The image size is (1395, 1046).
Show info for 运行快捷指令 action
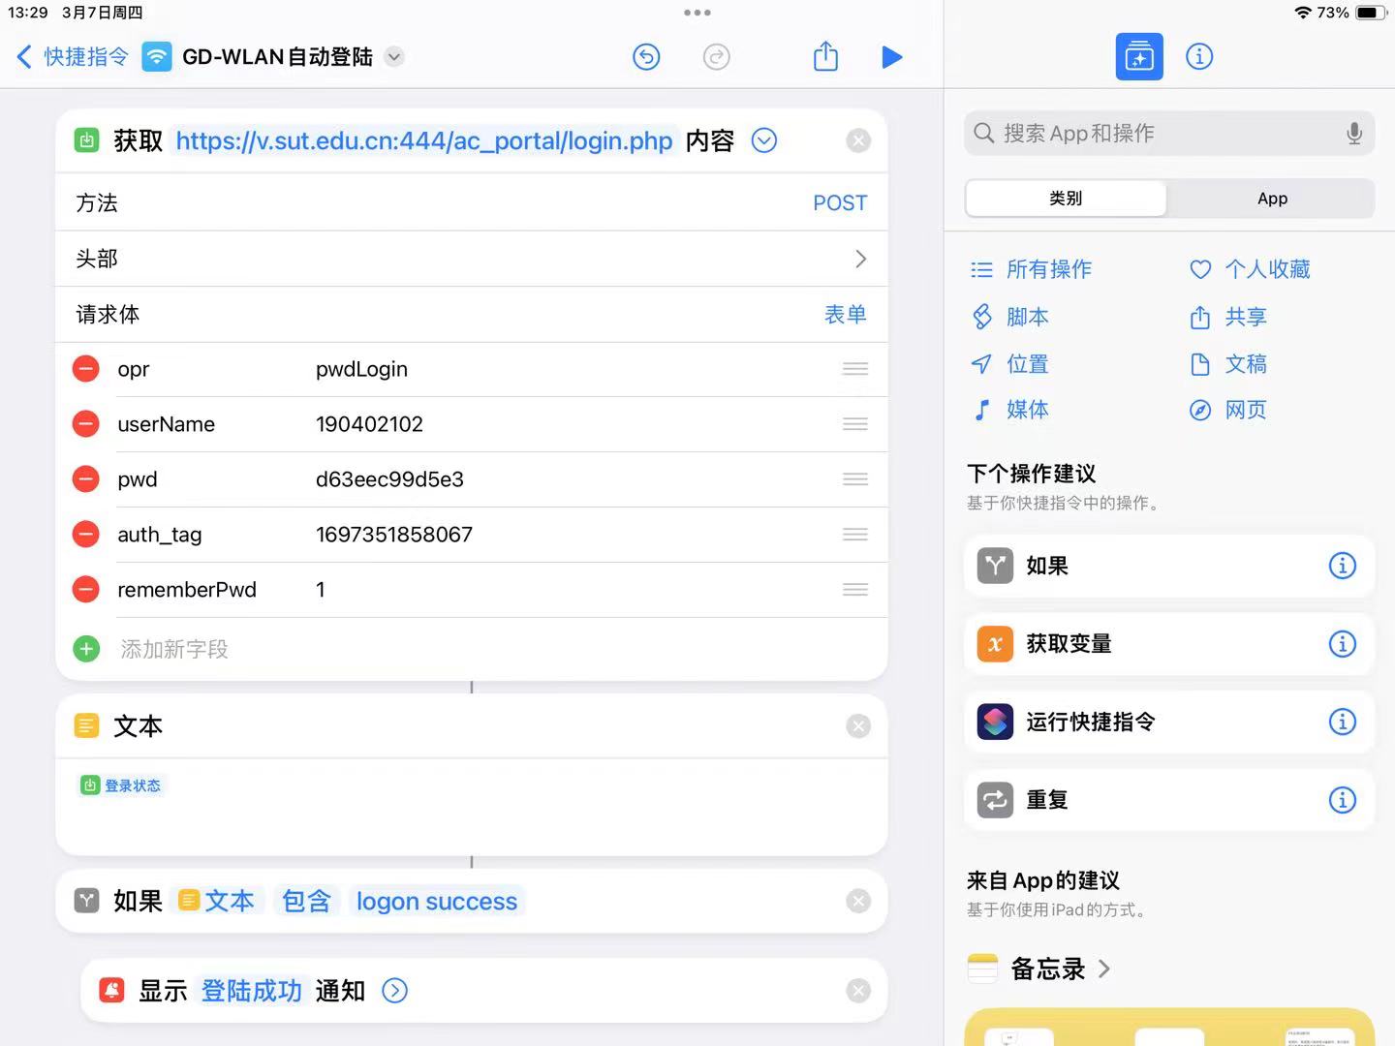[x=1342, y=722]
